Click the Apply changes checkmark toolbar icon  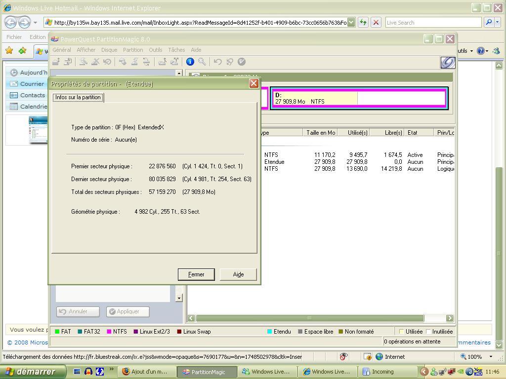click(242, 62)
